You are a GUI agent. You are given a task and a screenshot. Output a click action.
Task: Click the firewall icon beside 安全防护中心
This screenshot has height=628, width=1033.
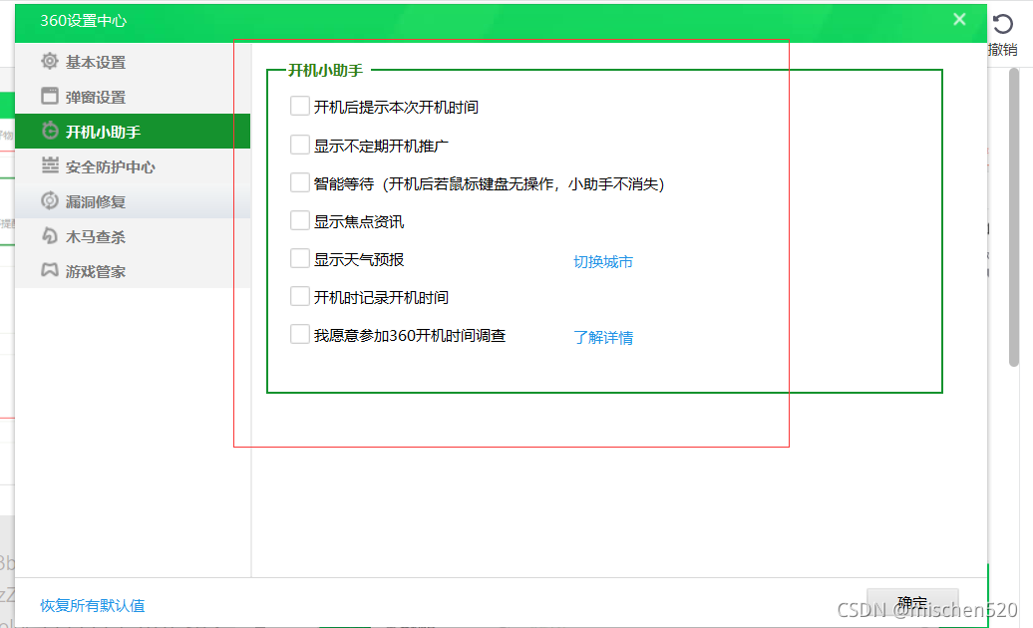coord(50,165)
